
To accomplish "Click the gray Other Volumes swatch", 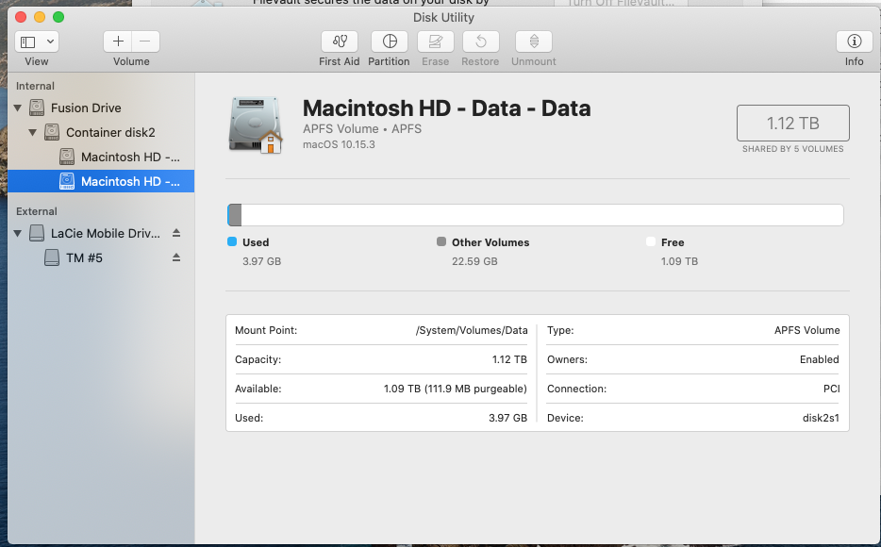I will pos(441,242).
